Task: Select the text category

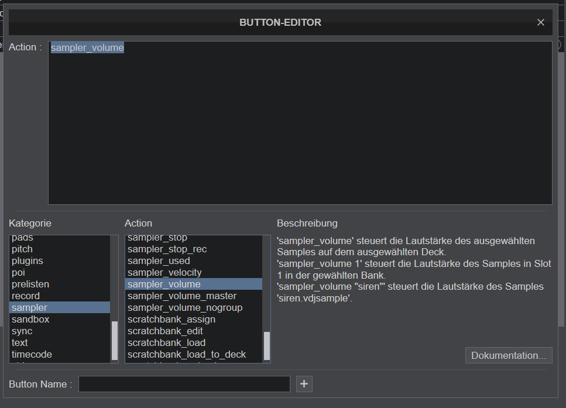Action: point(60,342)
